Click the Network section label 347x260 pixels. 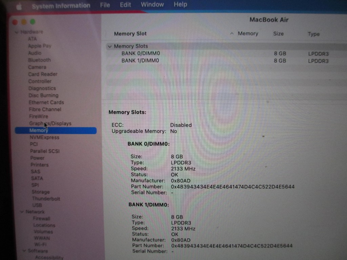click(x=35, y=212)
